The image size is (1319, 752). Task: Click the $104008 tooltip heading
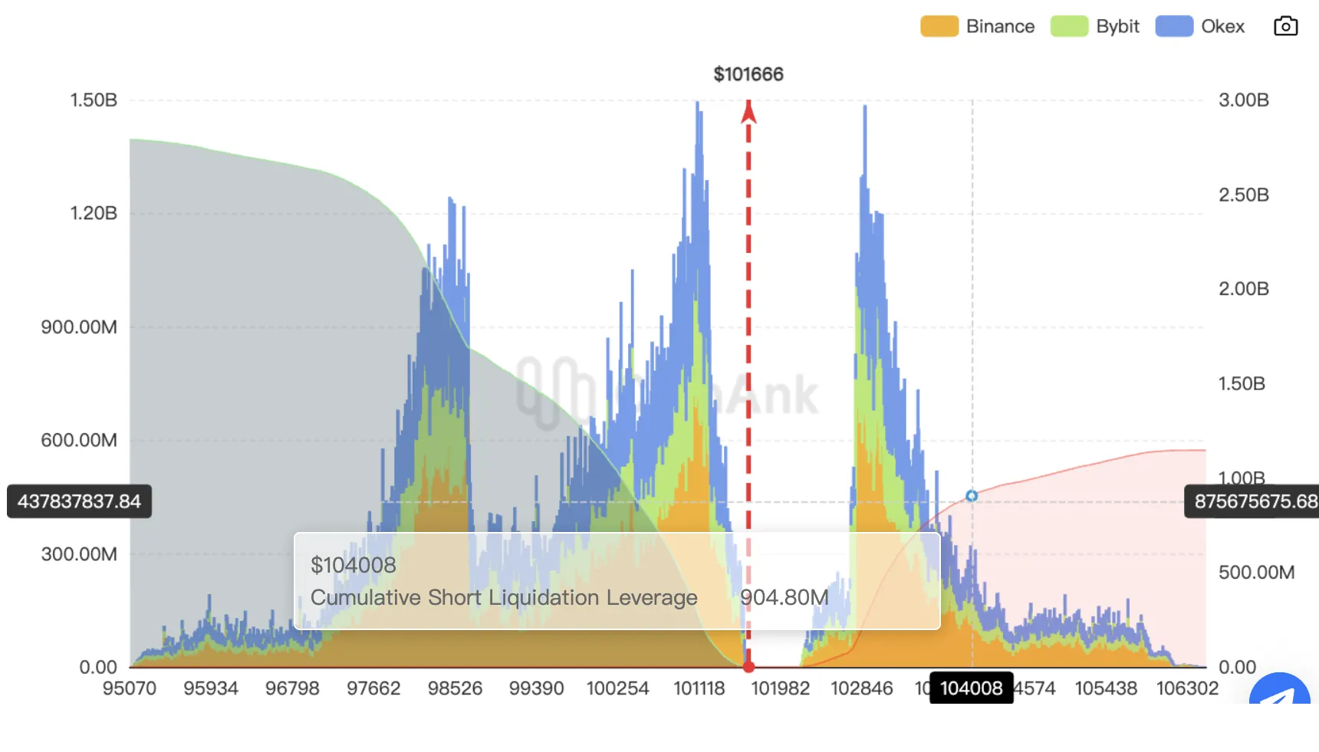point(353,565)
